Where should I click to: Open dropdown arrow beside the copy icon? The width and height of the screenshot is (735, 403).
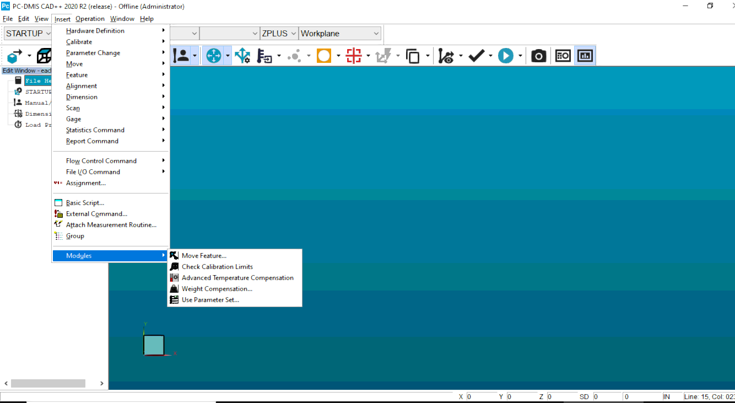(x=428, y=56)
